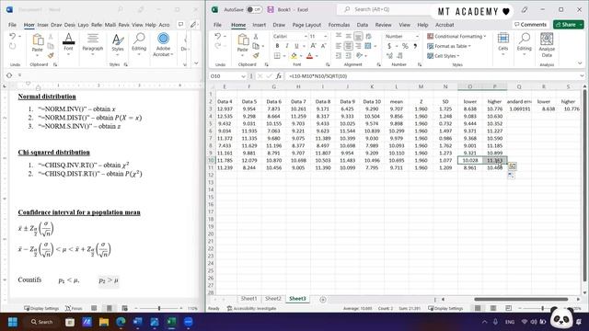Viewport: 589px width, 331px height.
Task: Click Excel's Percent Style icon
Action: point(405,46)
